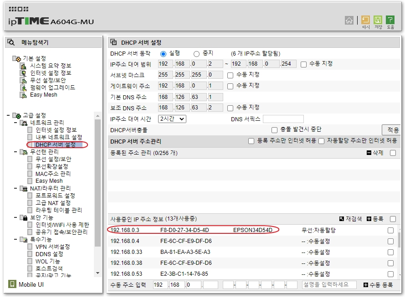Image resolution: width=410 pixels, height=299 pixels.
Task: Click the 다시 (reload) icon
Action: [365, 20]
